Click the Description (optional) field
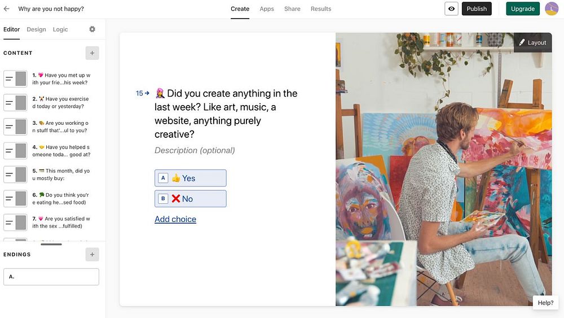Viewport: 564px width, 318px height. 195,150
